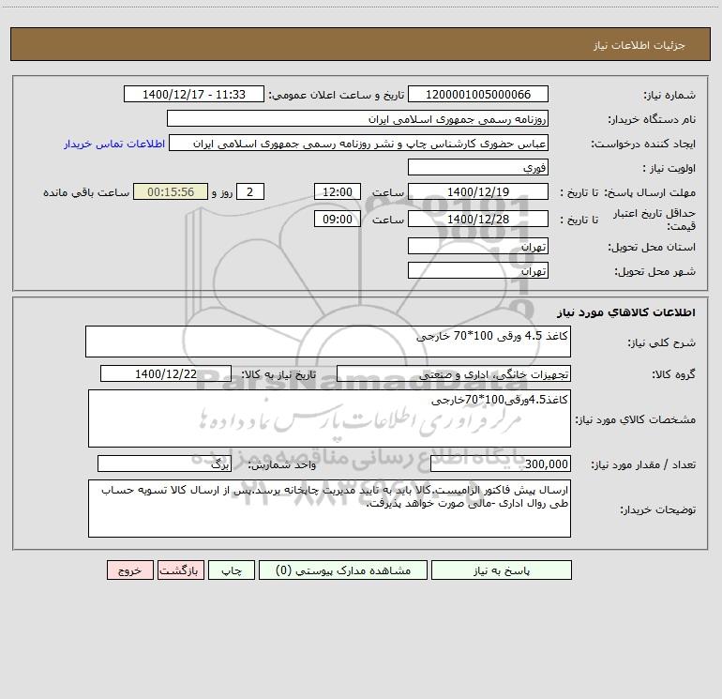Click the label شماره نیاز
The width and height of the screenshot is (722, 699).
pos(669,95)
